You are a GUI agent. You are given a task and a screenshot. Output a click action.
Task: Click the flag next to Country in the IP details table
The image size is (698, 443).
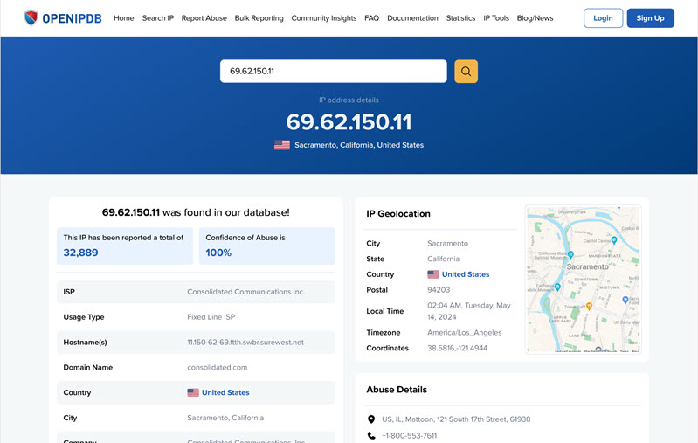click(193, 392)
